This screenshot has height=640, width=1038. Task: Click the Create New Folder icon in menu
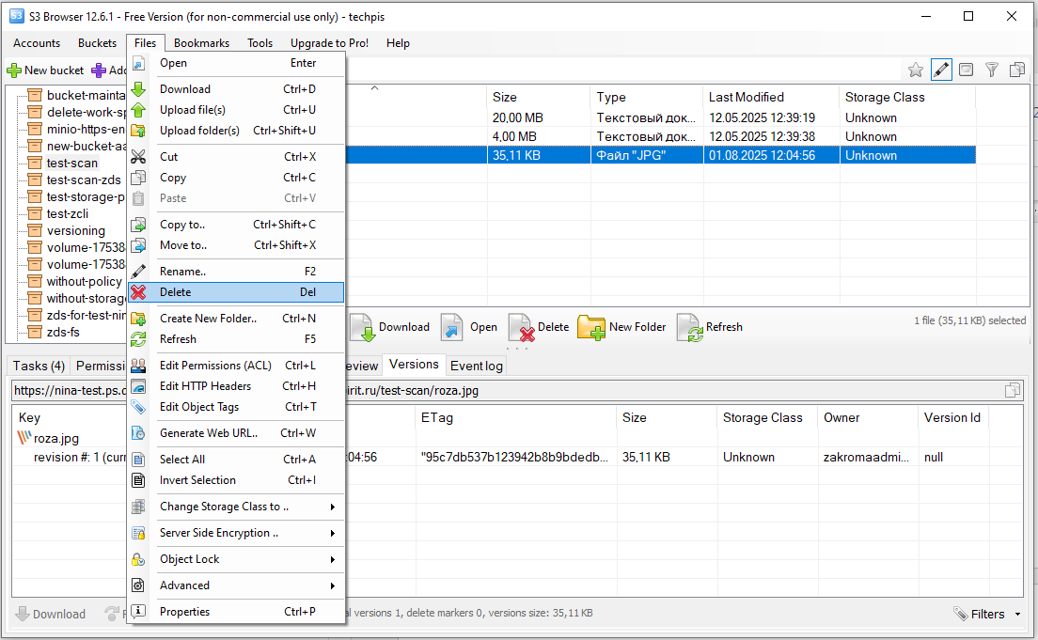138,319
